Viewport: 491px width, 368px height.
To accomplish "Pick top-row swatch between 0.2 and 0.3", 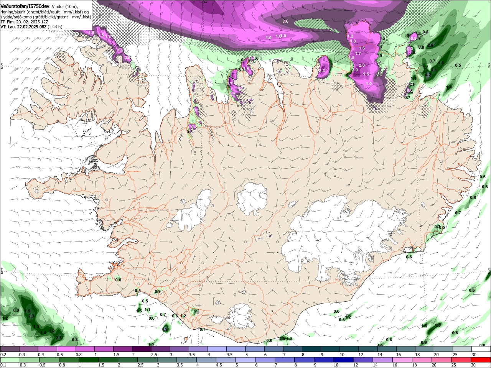I will (10, 349).
